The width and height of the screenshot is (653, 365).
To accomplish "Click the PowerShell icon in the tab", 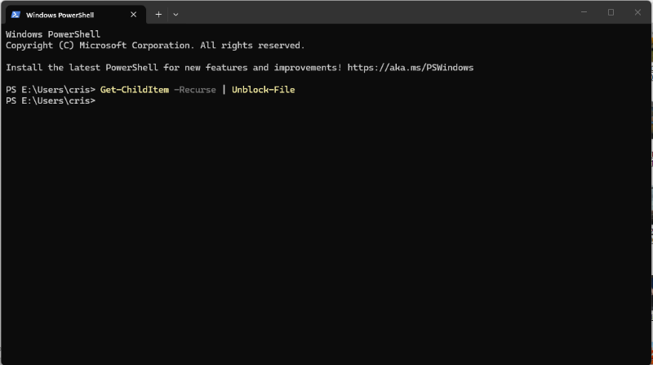I will coord(16,15).
